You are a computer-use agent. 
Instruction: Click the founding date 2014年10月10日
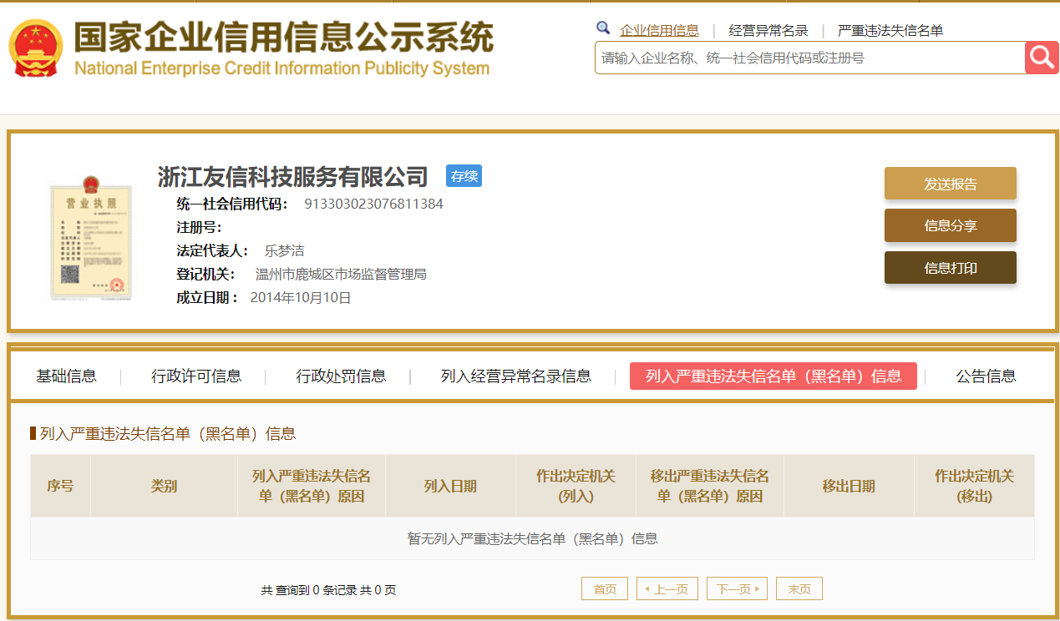click(301, 297)
